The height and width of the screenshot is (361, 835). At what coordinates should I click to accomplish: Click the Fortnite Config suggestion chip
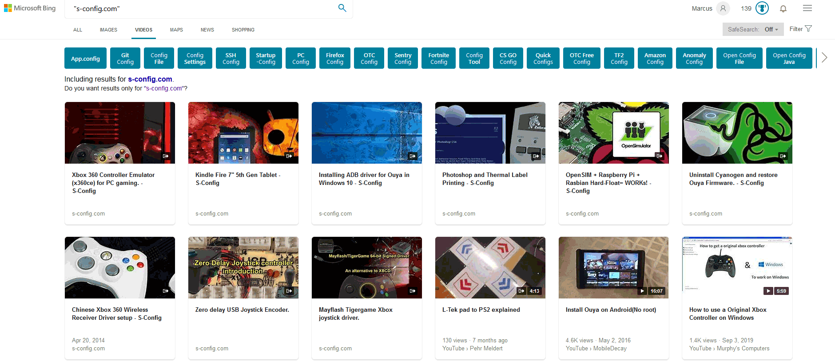tap(439, 58)
